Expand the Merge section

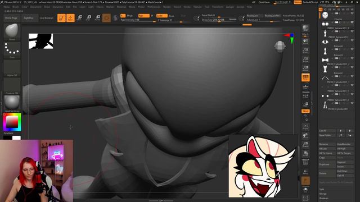pos(322,194)
